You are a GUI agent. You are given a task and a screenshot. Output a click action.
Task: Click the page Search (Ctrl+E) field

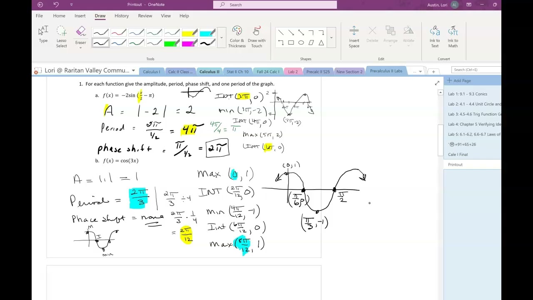[x=477, y=70]
